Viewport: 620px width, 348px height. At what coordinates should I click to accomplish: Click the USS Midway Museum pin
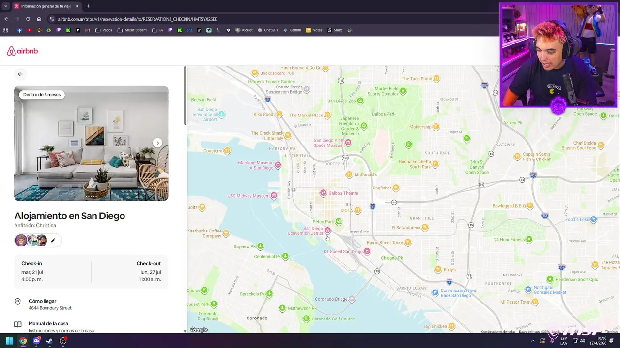click(x=274, y=196)
